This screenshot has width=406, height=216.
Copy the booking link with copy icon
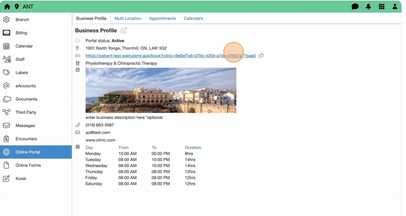(261, 56)
